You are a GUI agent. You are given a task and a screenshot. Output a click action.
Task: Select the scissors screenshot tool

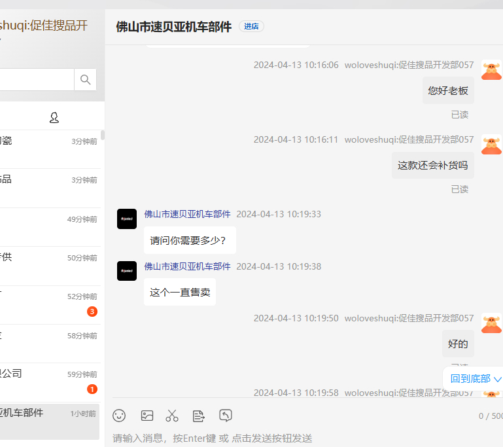[x=172, y=416]
